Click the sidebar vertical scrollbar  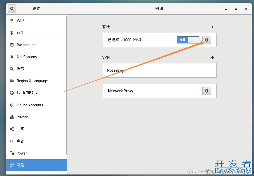(66, 85)
